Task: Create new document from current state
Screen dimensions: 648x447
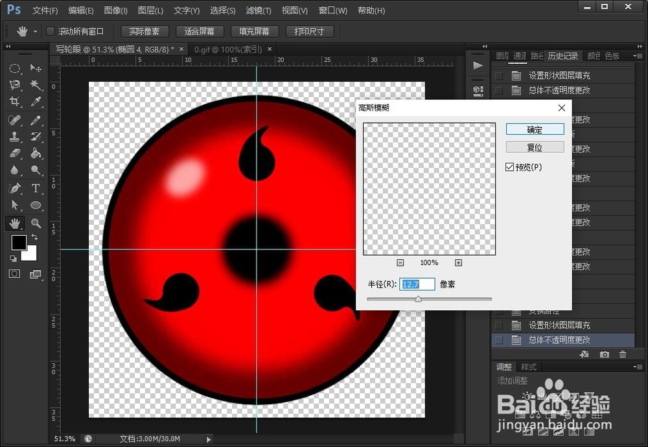Action: pos(584,354)
